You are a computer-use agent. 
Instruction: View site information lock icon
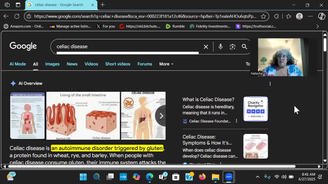coord(29,16)
